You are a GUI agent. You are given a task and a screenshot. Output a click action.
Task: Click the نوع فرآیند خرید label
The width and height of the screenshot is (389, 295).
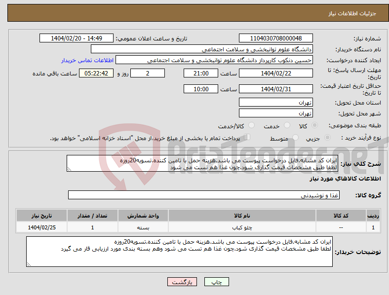[x=361, y=138]
